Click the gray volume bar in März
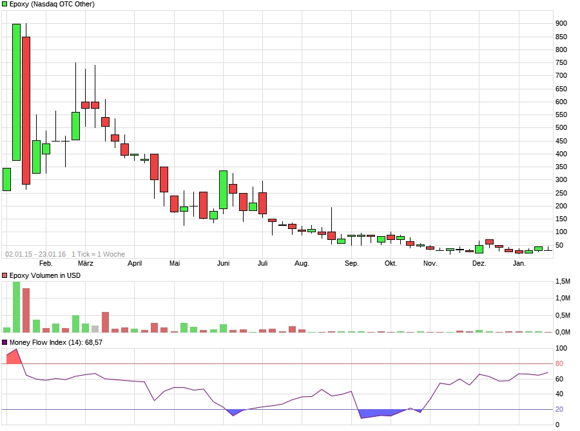 coord(95,329)
